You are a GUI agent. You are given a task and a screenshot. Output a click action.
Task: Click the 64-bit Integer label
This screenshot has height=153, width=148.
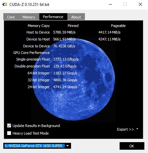point(39,73)
